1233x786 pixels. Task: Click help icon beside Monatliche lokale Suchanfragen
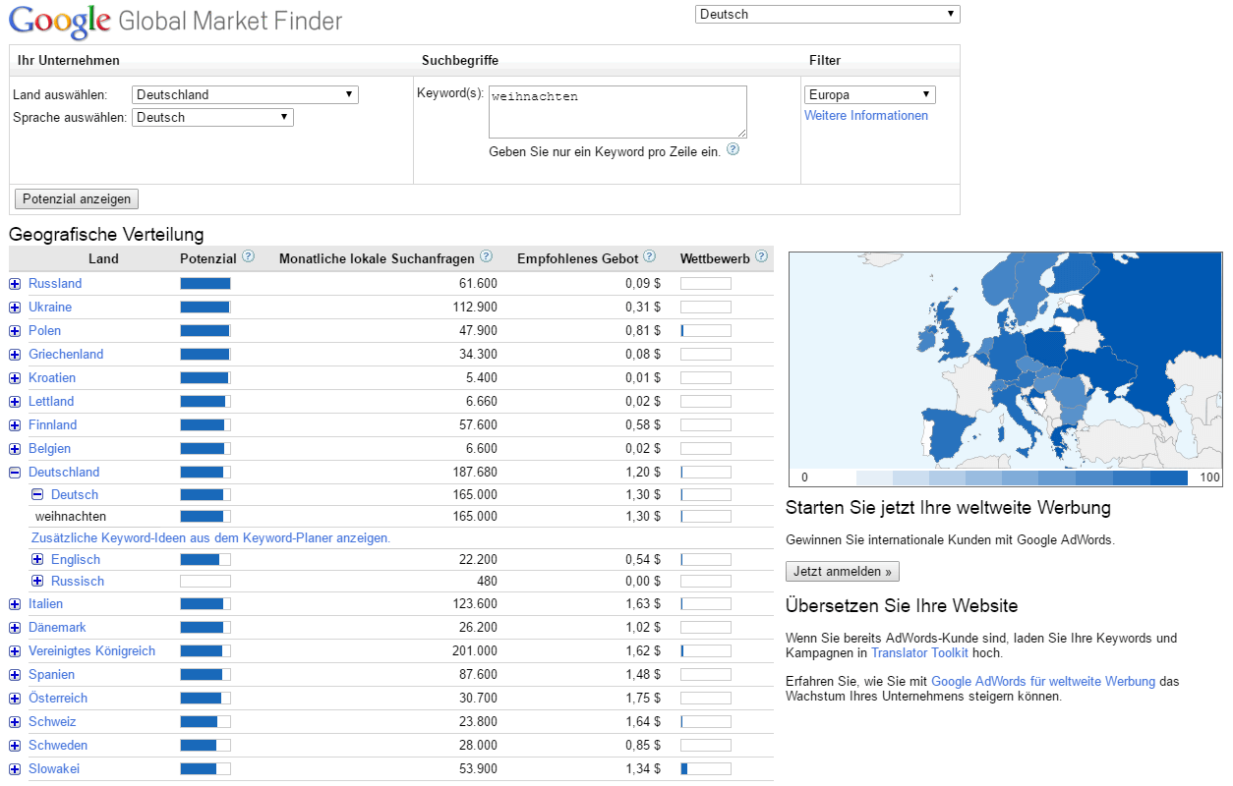tap(486, 256)
